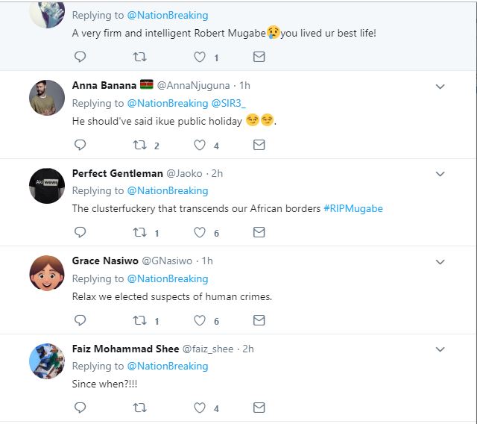
Task: Open Anna Banana's profile picture
Action: [46, 97]
